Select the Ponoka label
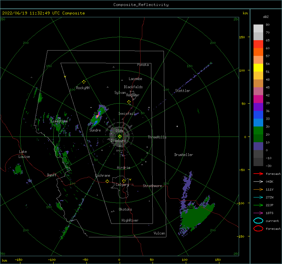The height and width of the screenshot is (264, 282). [x=143, y=65]
